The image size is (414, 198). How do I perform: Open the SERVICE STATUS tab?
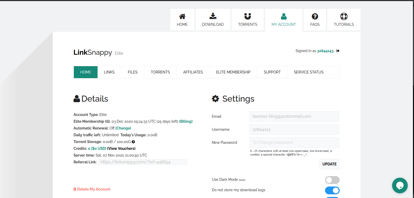(x=309, y=72)
